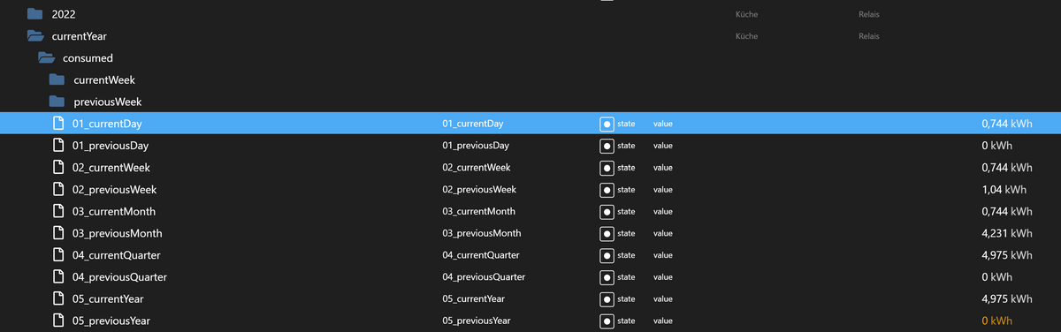Click the 0,744 kWh value of 02_currentWeek

(x=1007, y=168)
